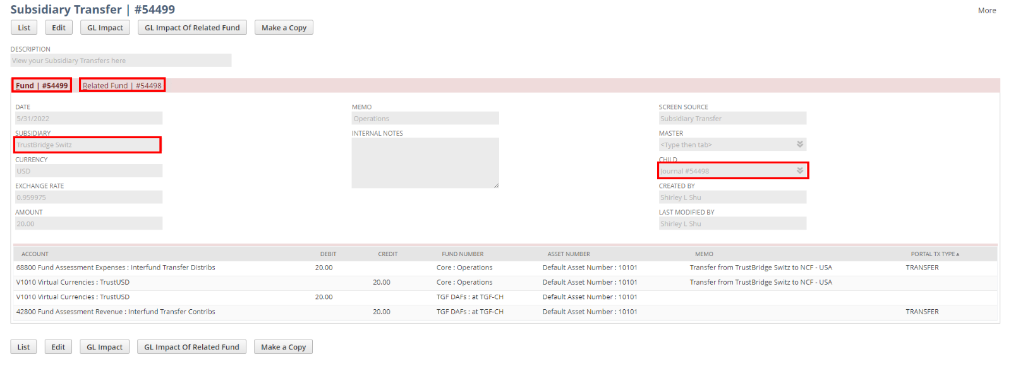Expand the Master field dropdown arrow
1011x383 pixels.
tap(799, 144)
